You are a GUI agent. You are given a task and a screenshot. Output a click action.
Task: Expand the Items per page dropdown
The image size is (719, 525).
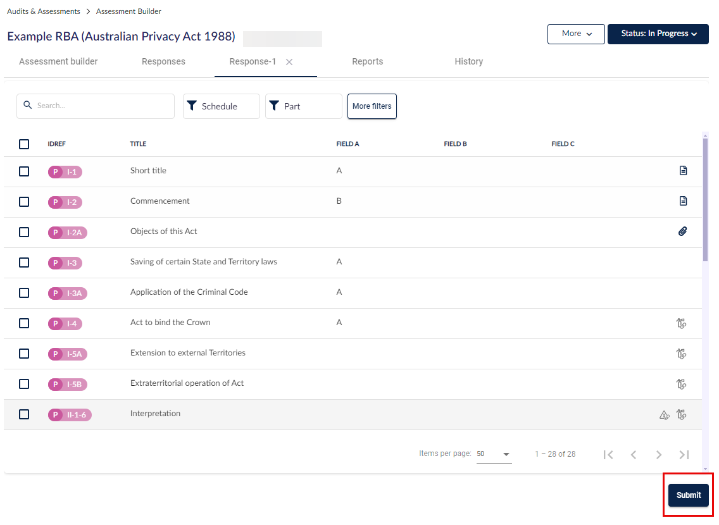tap(494, 454)
